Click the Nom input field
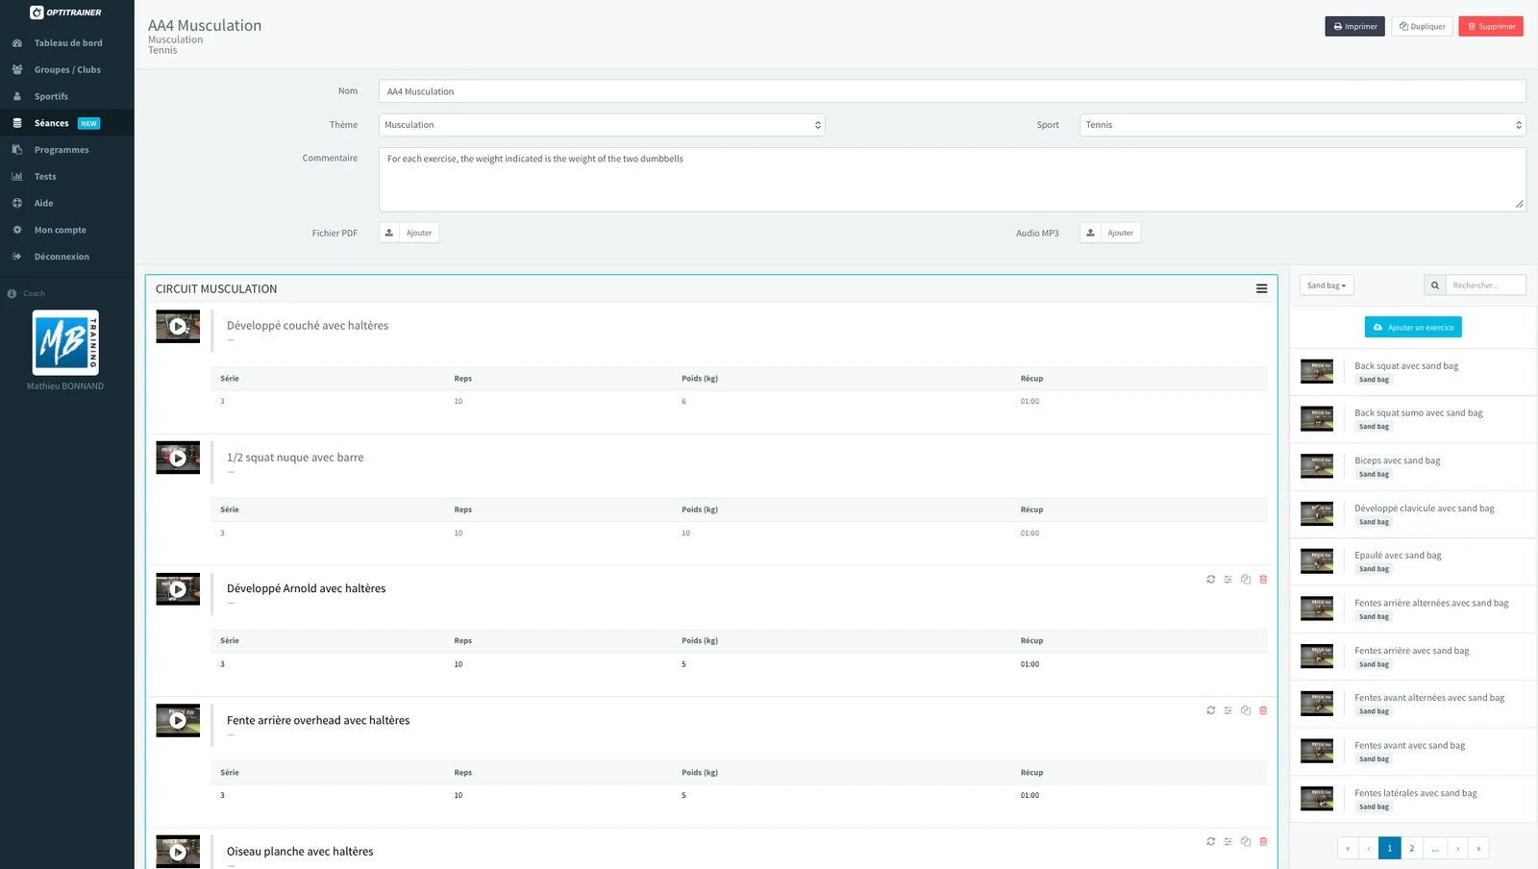 [952, 91]
